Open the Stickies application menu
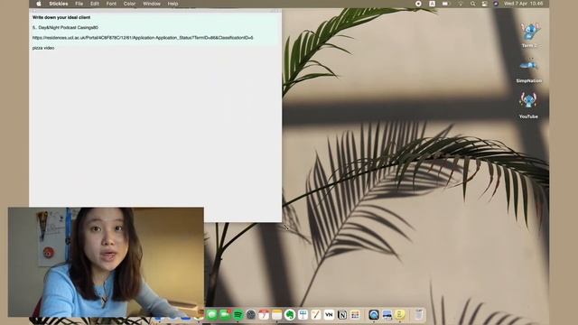Viewport: 578px width, 325px height. click(x=59, y=4)
